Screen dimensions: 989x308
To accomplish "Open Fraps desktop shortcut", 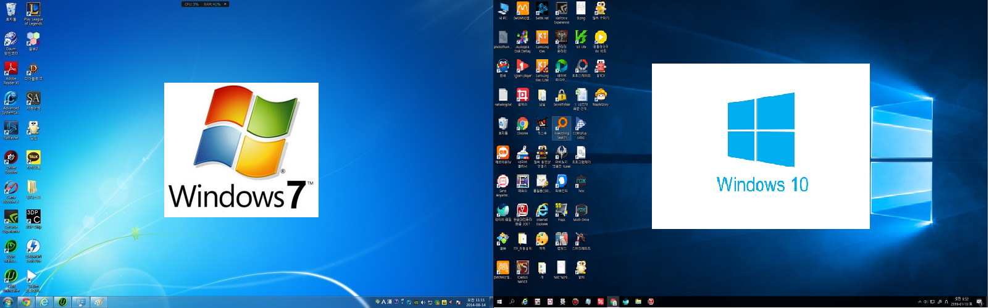I will [x=562, y=212].
